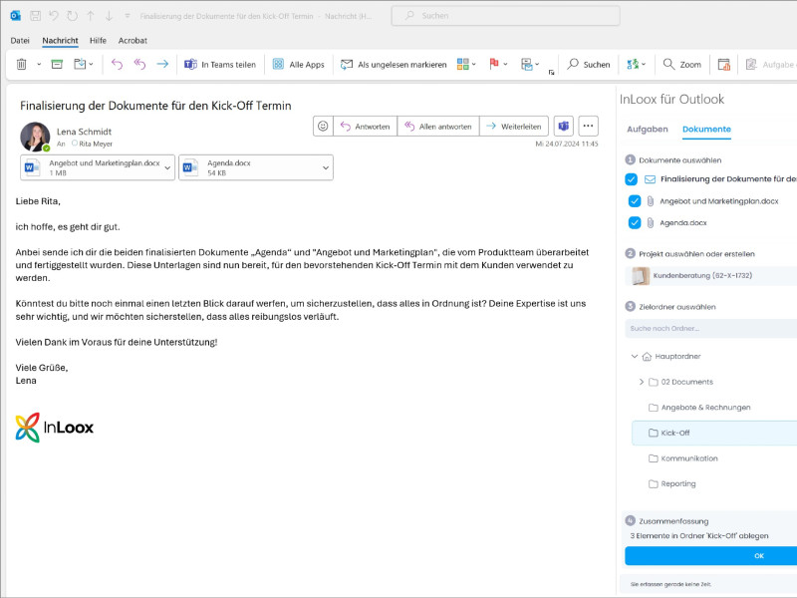Open the move-to-folder dropdown arrow
The width and height of the screenshot is (797, 598).
[x=91, y=65]
